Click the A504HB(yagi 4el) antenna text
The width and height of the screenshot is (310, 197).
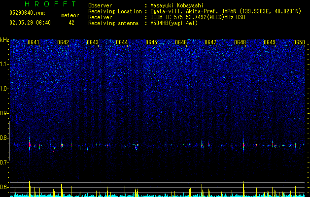pyautogui.click(x=174, y=23)
